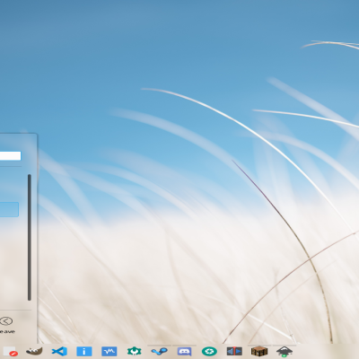This screenshot has height=359, width=359.
Task: Open Inkscape from the dock
Action: click(285, 351)
